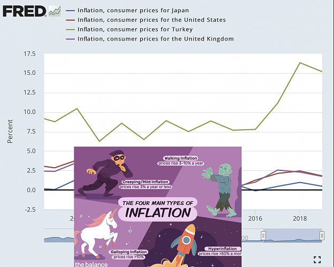Select the United States inflation legend label
Viewport: 334px width, 267px height.
(152, 20)
